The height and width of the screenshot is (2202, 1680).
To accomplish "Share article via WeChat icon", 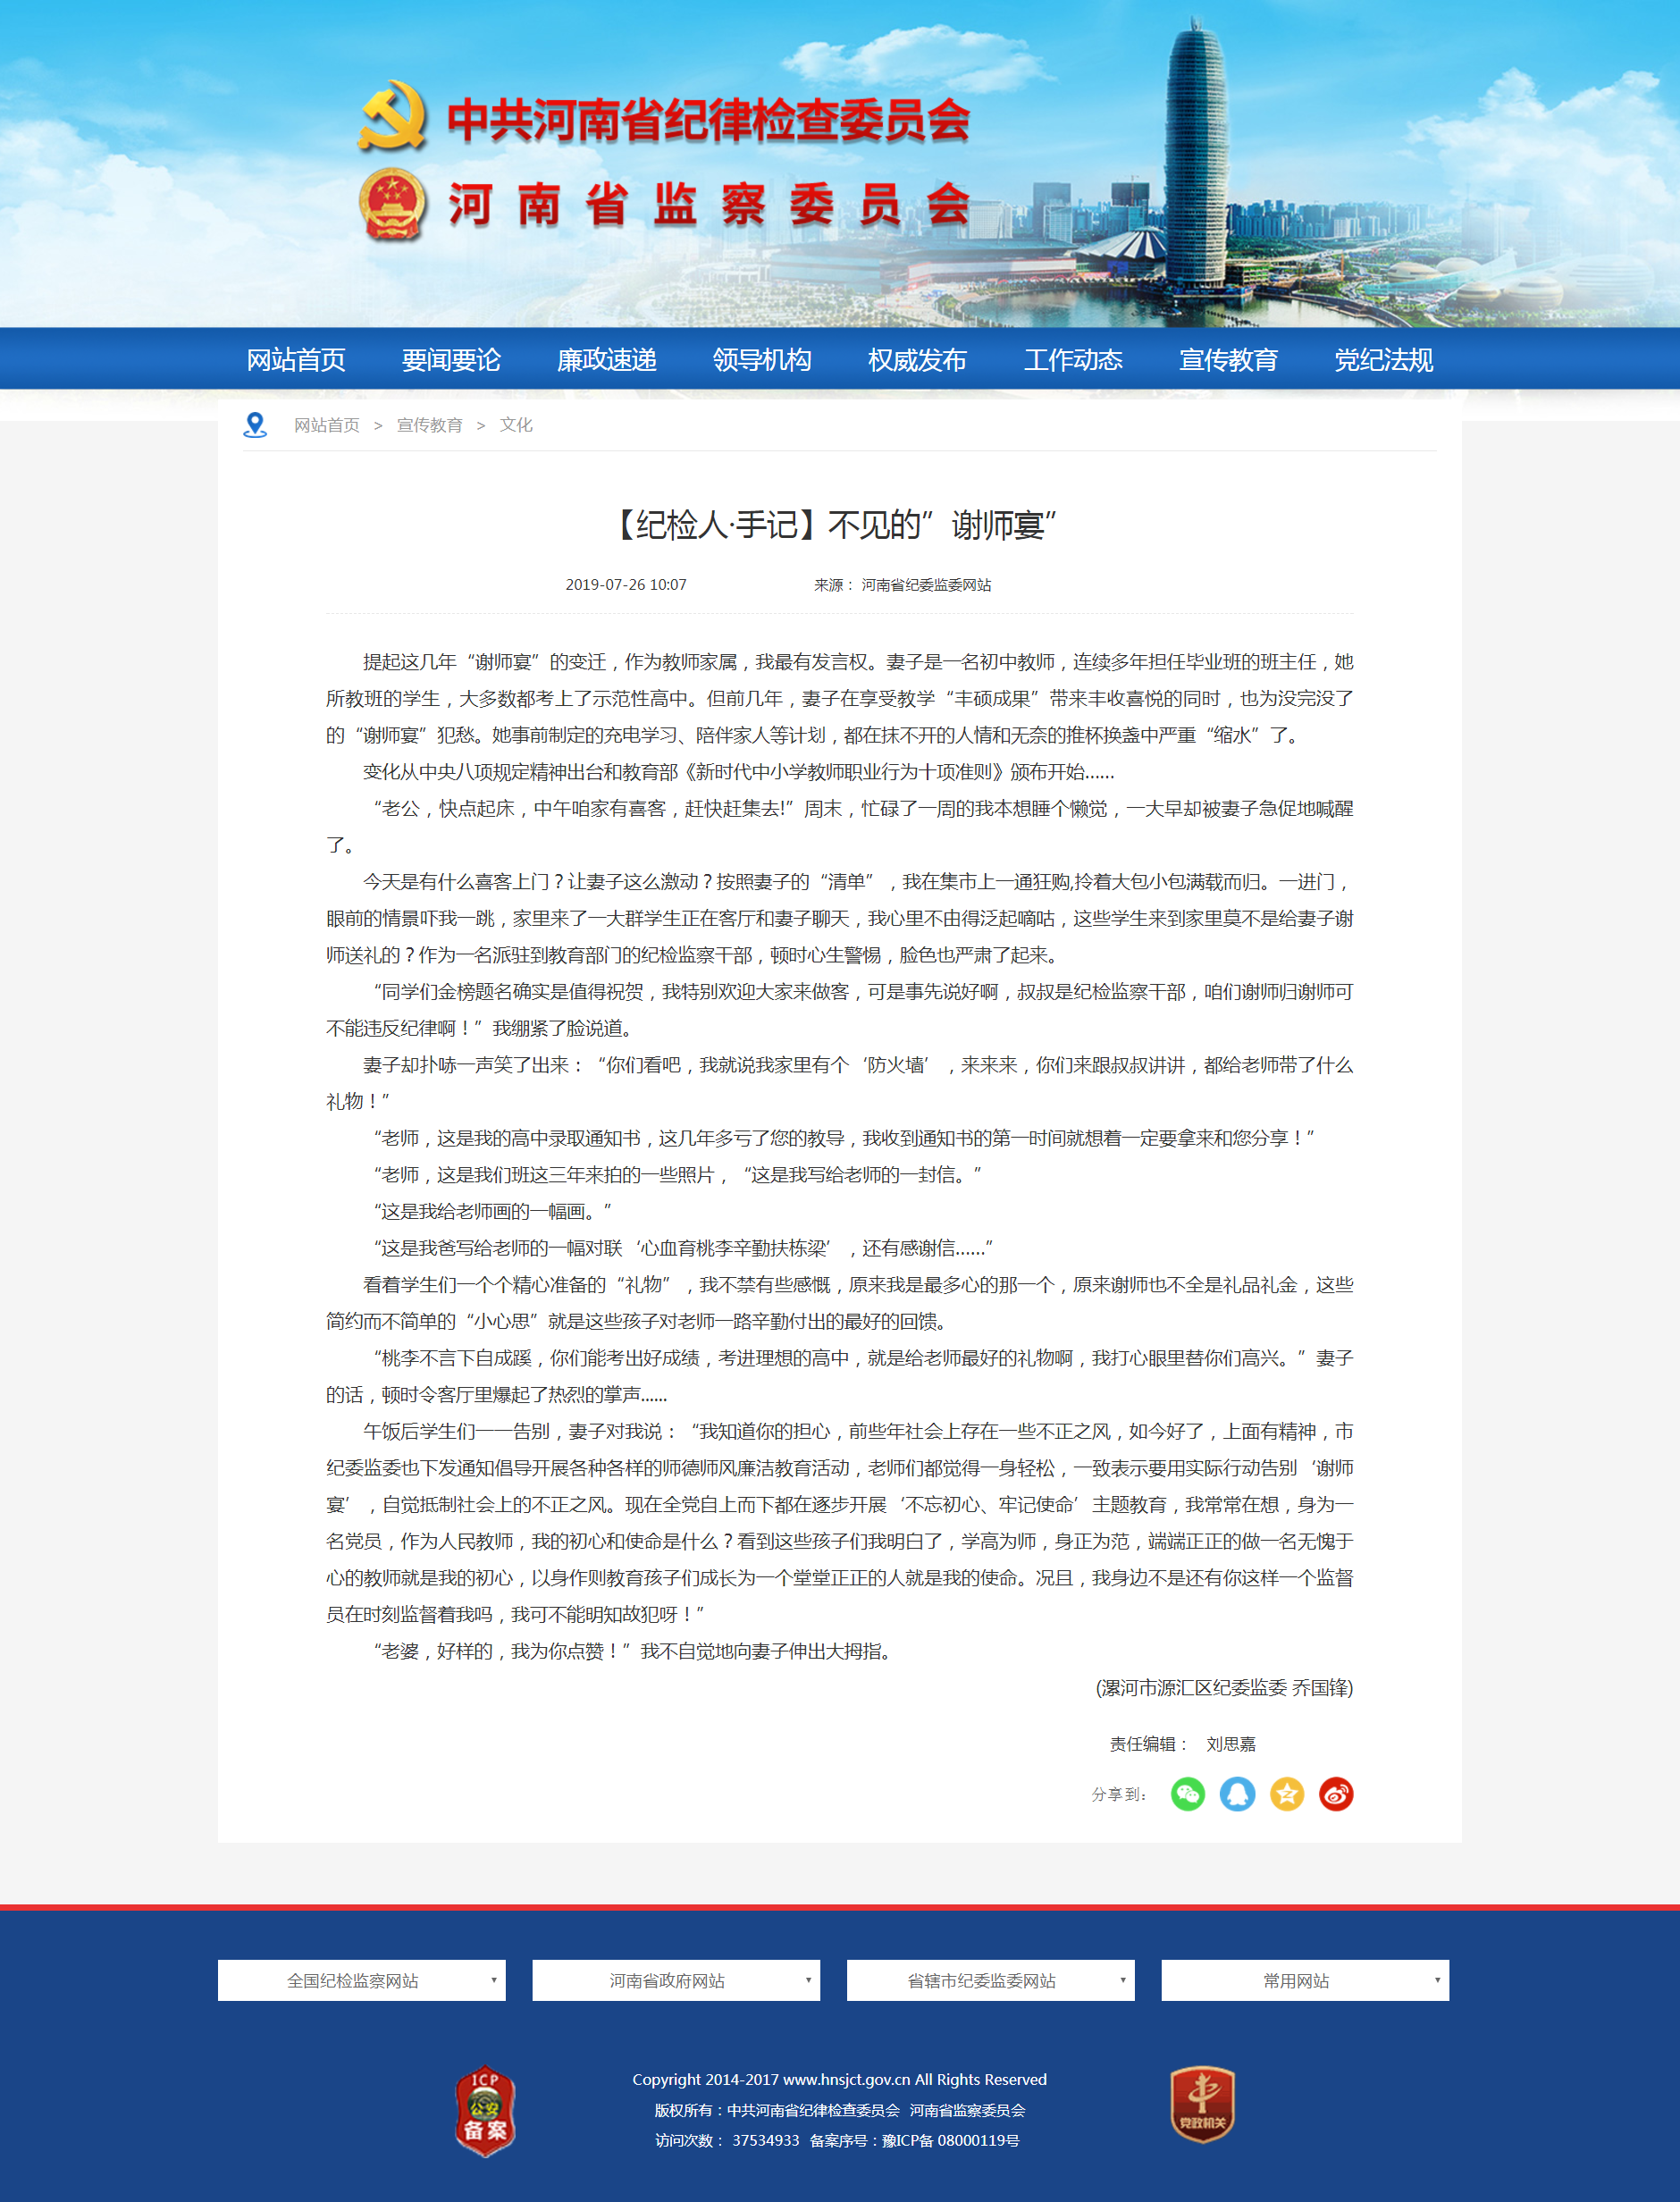I will (x=1188, y=1794).
